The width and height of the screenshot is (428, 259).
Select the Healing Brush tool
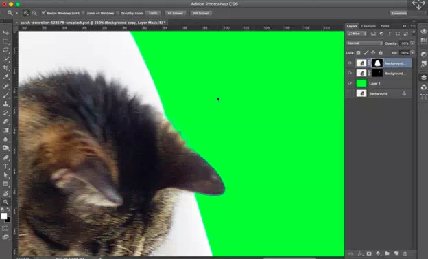point(5,86)
